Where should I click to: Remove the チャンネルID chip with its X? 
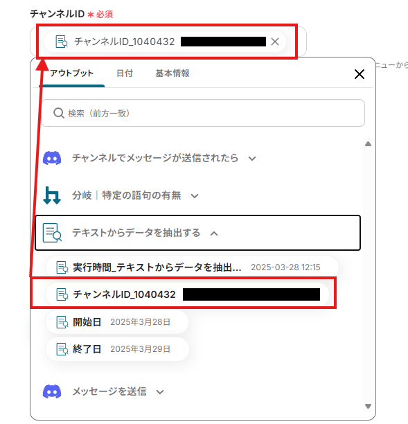275,42
